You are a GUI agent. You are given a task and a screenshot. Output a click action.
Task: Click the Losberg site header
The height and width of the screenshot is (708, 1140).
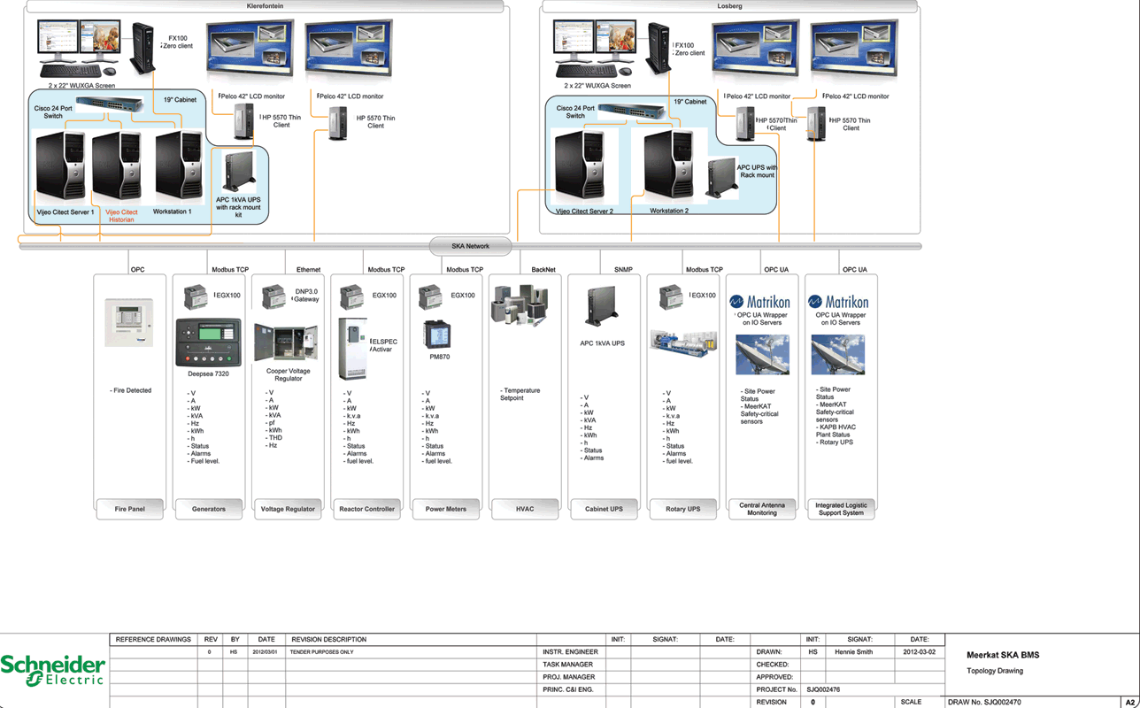click(x=729, y=6)
